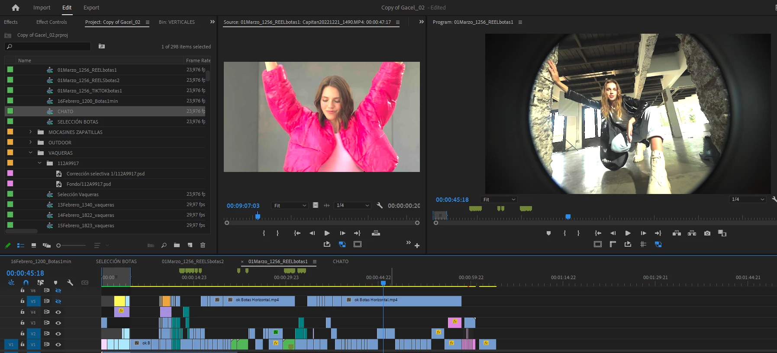Open Program monitor zoom Fit dropdown
Image resolution: width=777 pixels, height=353 pixels.
point(499,200)
